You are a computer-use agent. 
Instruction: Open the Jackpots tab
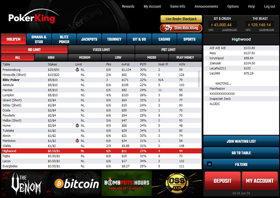89,39
